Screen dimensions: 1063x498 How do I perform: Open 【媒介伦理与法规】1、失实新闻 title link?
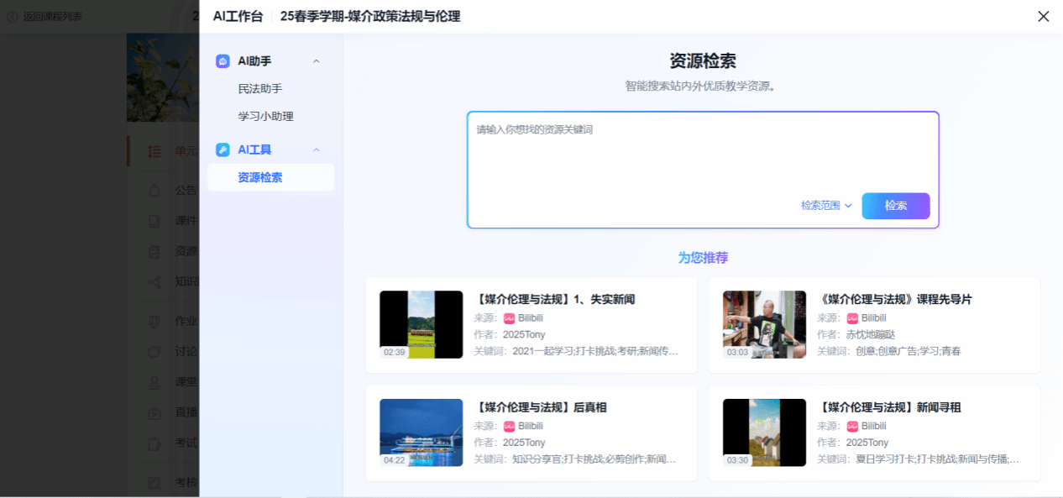pos(556,299)
